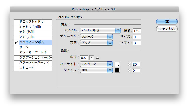The image size is (189, 108).
Task: Open the angle preset arrow button
Action: tap(92, 57)
